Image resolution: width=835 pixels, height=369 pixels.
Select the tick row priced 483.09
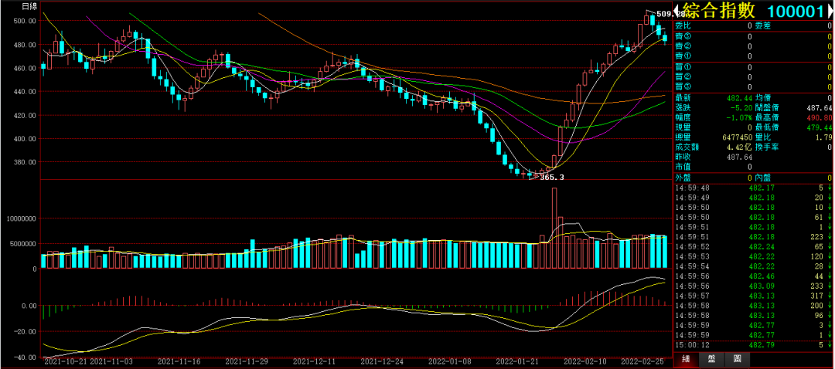pos(753,286)
